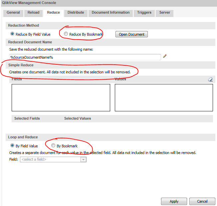Switch to the Triggers tab
Viewport: 217px width, 206px height.
pyautogui.click(x=144, y=13)
